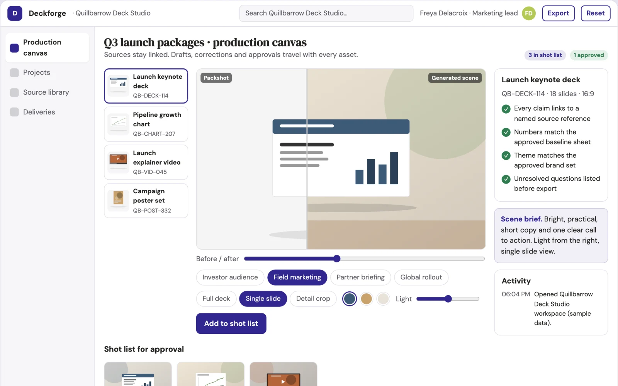Click the Projects sidebar icon
This screenshot has width=618, height=386.
point(14,73)
